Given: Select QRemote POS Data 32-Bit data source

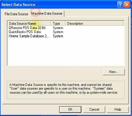Looking at the screenshot, I should (x=27, y=28).
